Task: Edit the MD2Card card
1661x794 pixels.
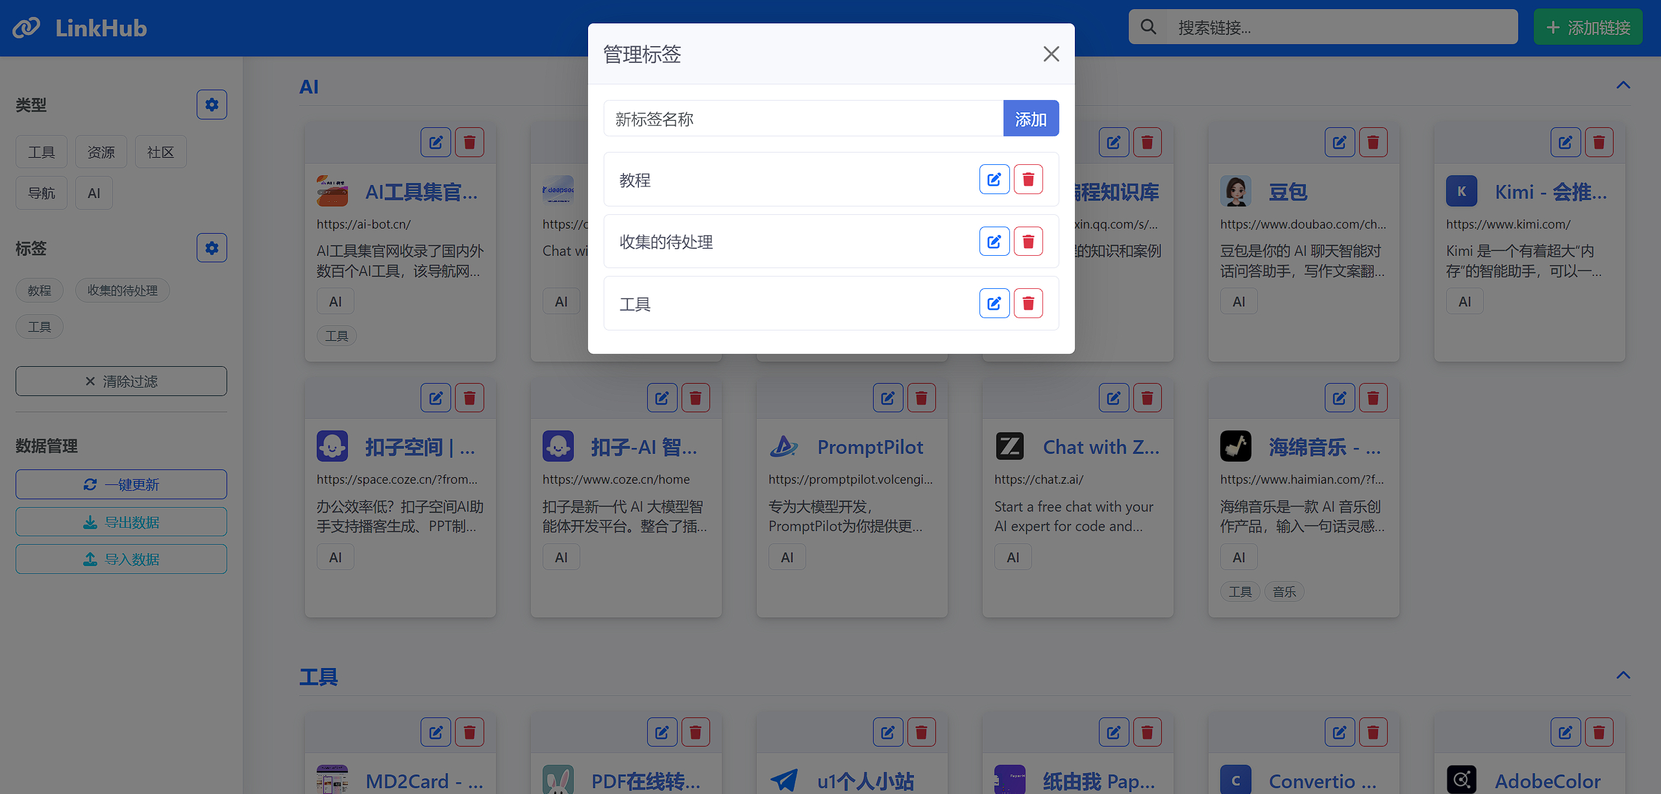Action: [436, 732]
